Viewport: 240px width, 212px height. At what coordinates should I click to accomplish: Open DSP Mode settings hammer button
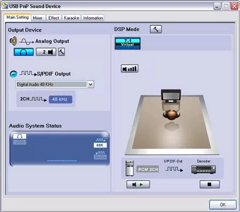point(156,29)
